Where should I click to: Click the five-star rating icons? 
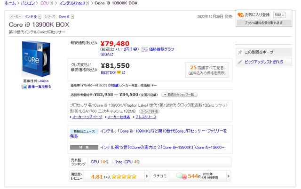124,176
